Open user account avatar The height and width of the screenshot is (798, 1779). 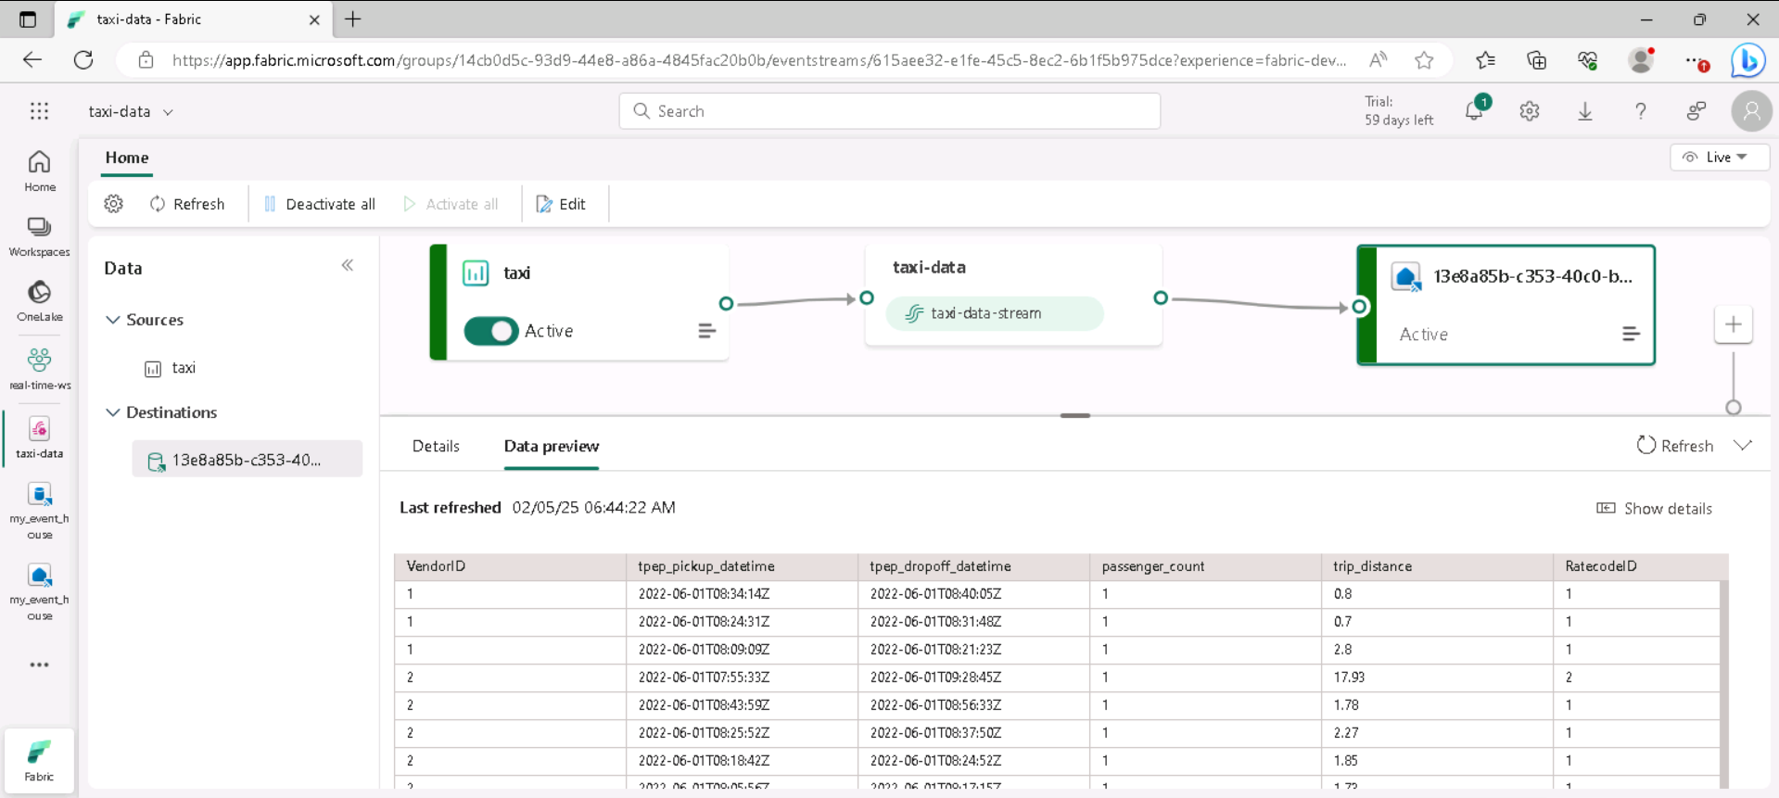pyautogui.click(x=1751, y=111)
